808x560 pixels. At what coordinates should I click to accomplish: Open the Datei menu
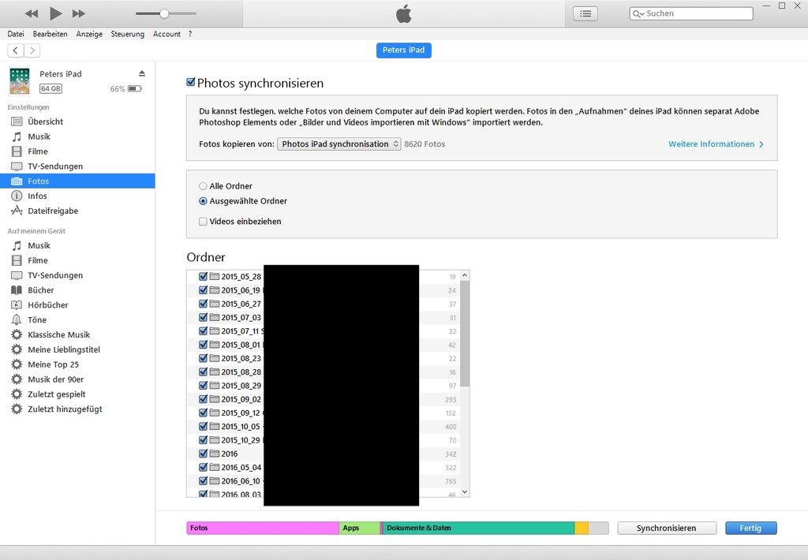16,34
